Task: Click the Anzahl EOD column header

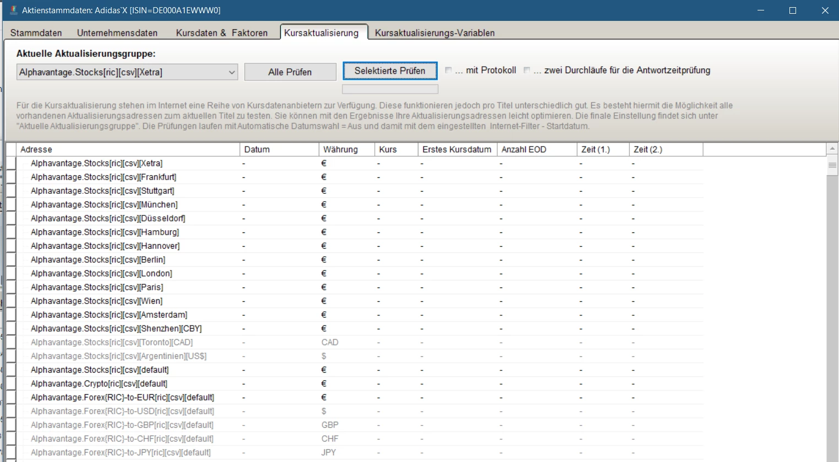Action: 537,149
